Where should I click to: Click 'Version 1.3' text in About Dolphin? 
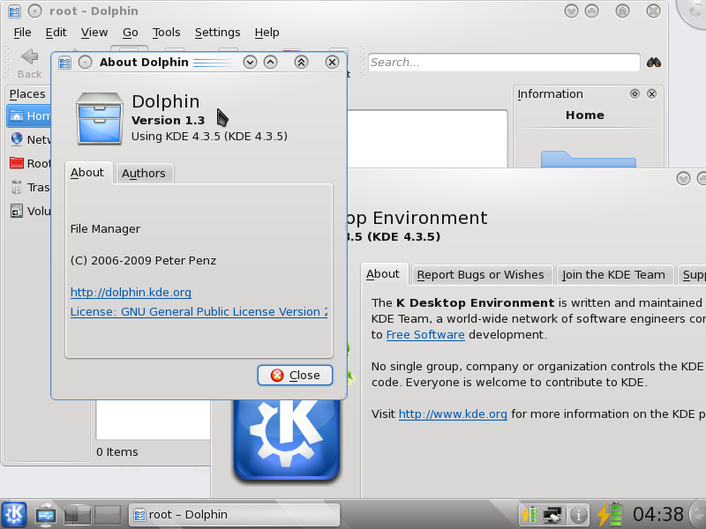168,120
